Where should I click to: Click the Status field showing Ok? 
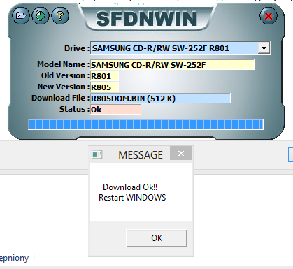[x=115, y=110]
